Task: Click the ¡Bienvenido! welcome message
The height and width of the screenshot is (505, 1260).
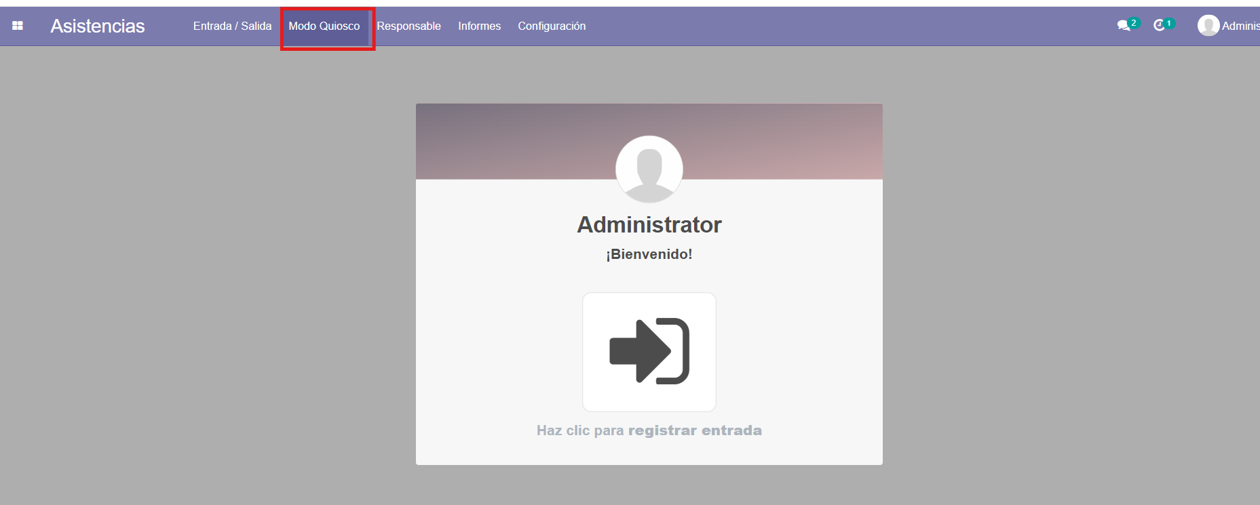Action: pos(649,254)
